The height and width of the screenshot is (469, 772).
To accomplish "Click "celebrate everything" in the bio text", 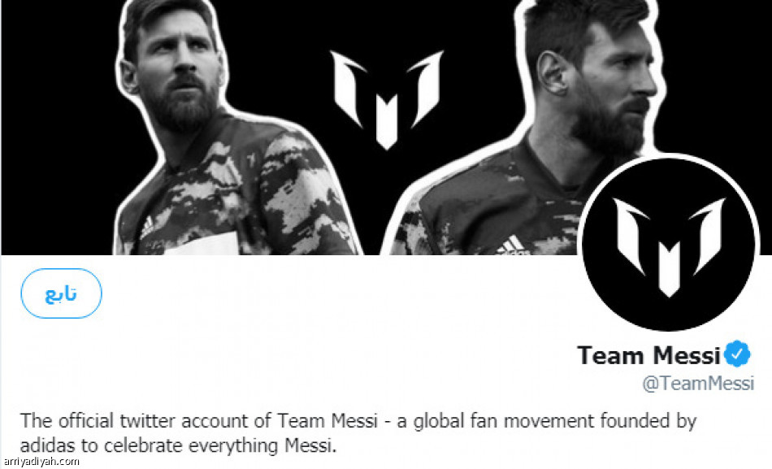I will (x=192, y=446).
